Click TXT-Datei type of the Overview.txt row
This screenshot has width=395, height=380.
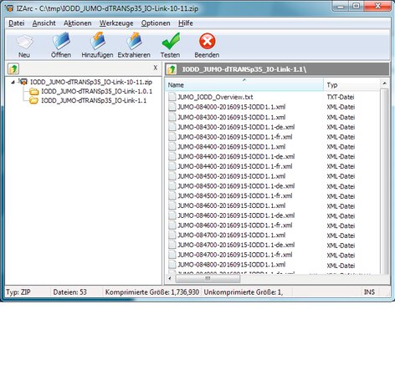(341, 97)
